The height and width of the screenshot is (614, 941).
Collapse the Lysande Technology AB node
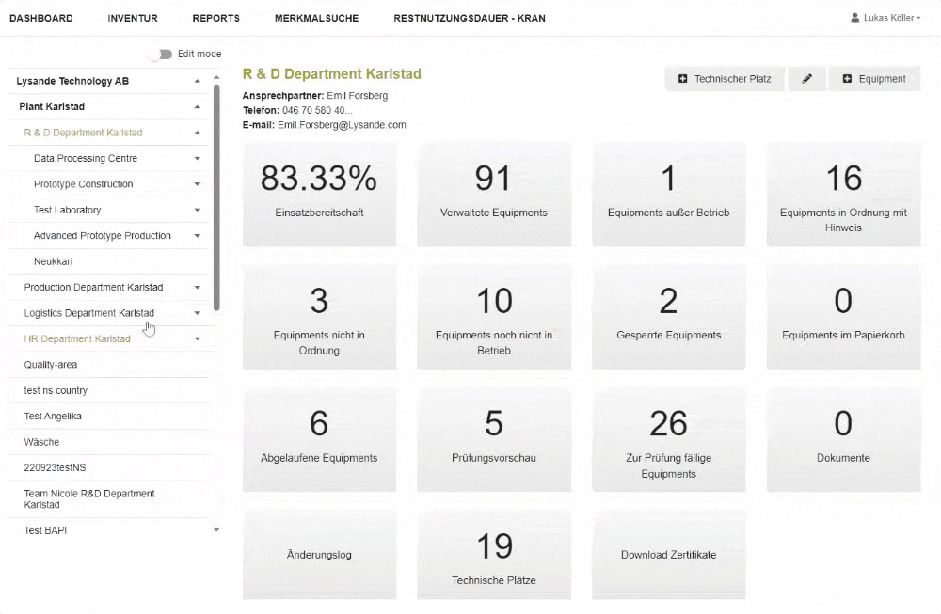pos(198,82)
